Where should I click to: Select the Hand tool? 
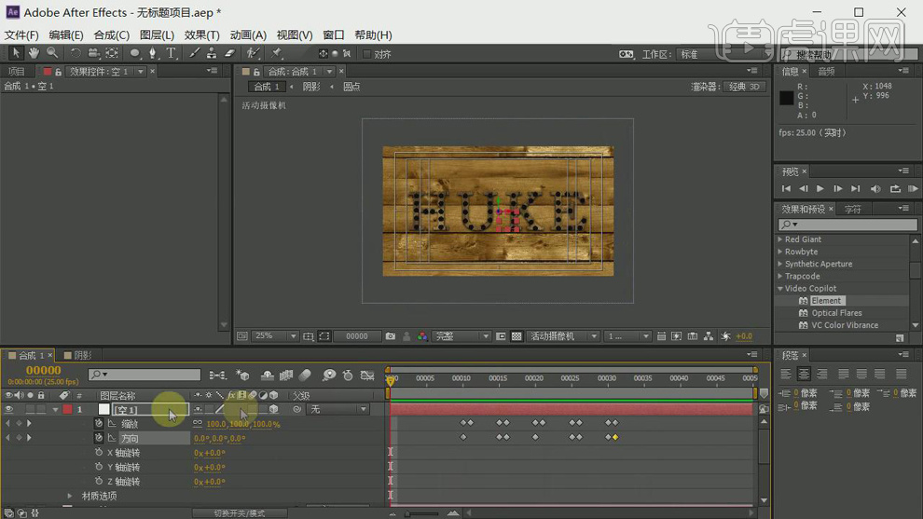34,53
